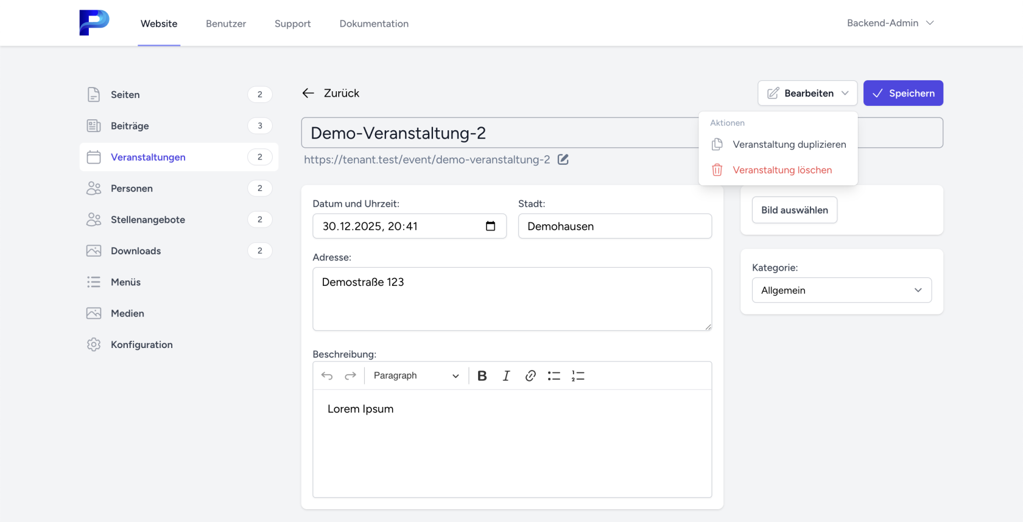Click into the Stadt input field

tap(614, 226)
